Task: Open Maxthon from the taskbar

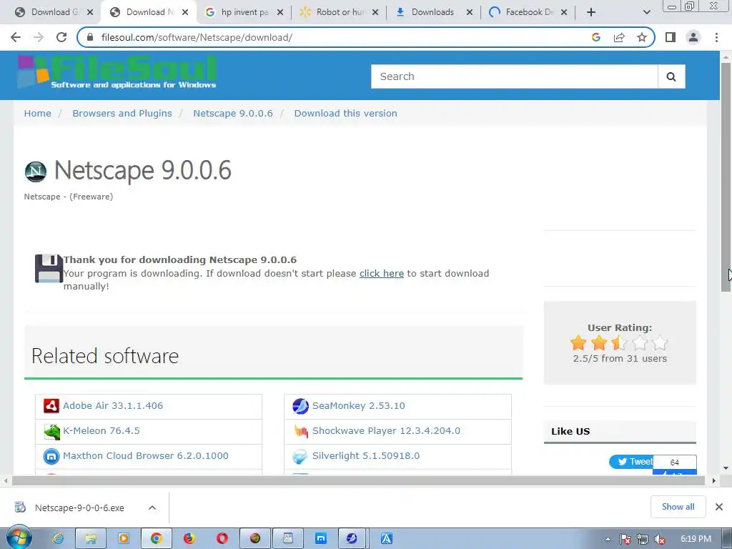Action: (321, 539)
